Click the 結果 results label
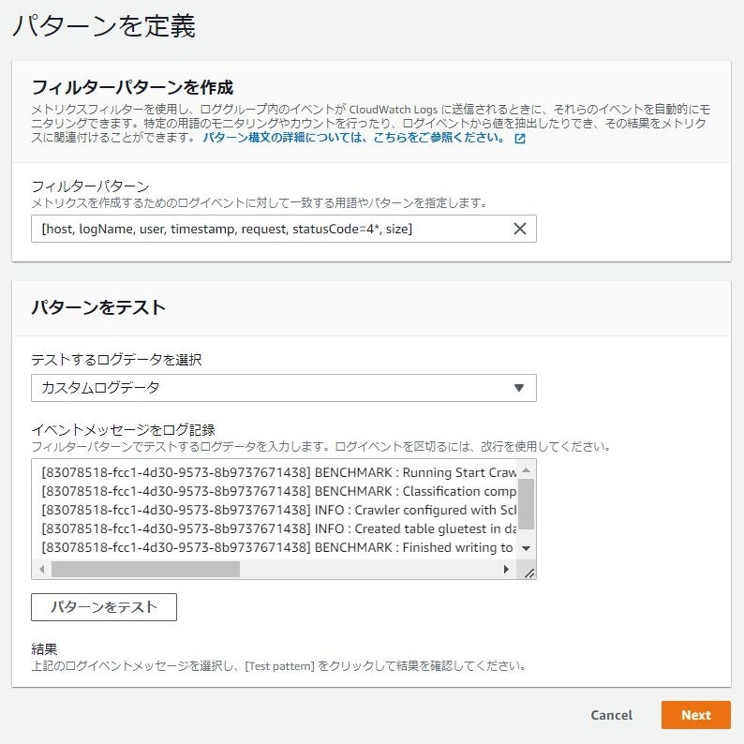Screen dimensions: 744x744 (44, 648)
